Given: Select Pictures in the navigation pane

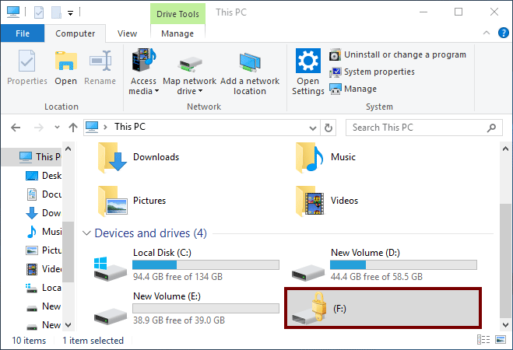Looking at the screenshot, I should 43,250.
